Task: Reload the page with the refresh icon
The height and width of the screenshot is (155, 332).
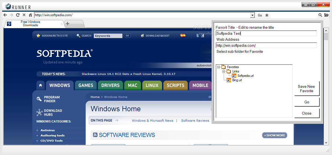Action: pos(18,15)
